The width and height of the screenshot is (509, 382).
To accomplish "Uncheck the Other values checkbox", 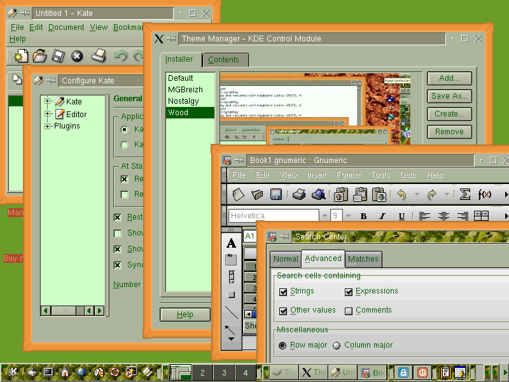I will (283, 311).
